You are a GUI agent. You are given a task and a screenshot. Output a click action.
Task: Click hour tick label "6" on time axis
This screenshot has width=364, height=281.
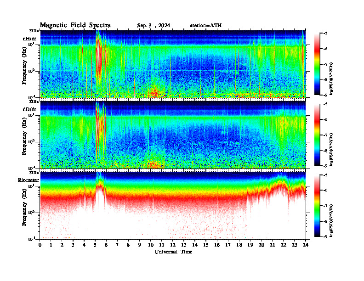[106, 245]
